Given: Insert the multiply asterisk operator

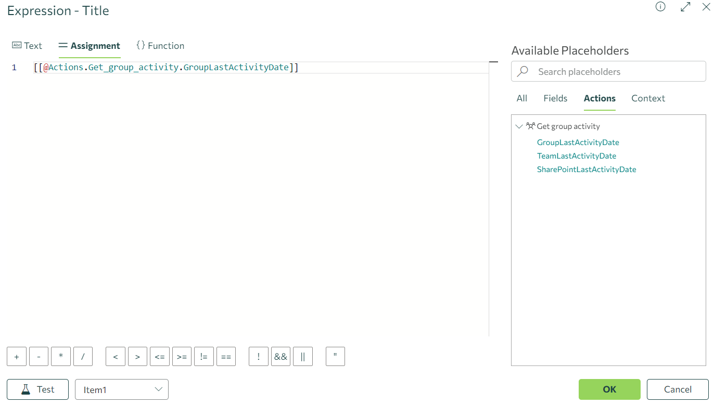Looking at the screenshot, I should [61, 357].
